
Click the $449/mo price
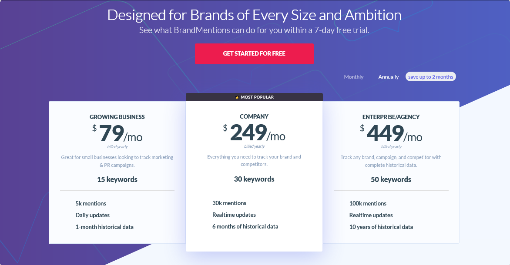pos(391,133)
